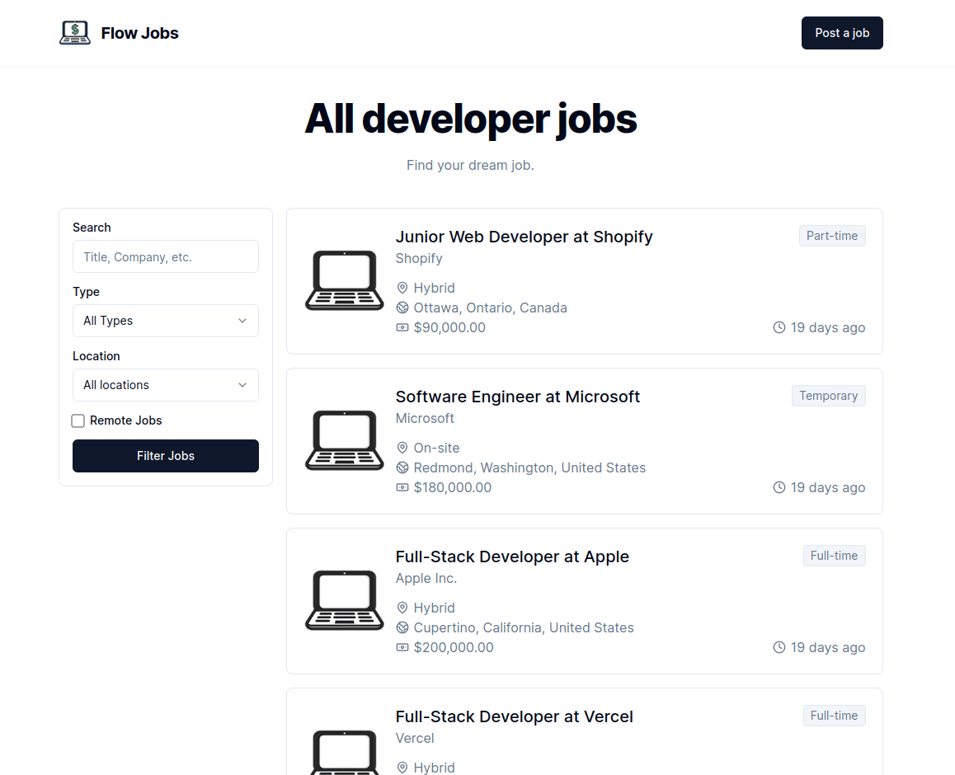
Task: Click the clock icon on the Microsoft job
Action: click(x=779, y=487)
